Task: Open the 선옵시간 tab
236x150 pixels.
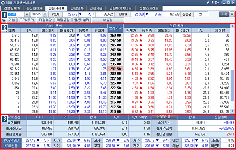Action: (96, 8)
